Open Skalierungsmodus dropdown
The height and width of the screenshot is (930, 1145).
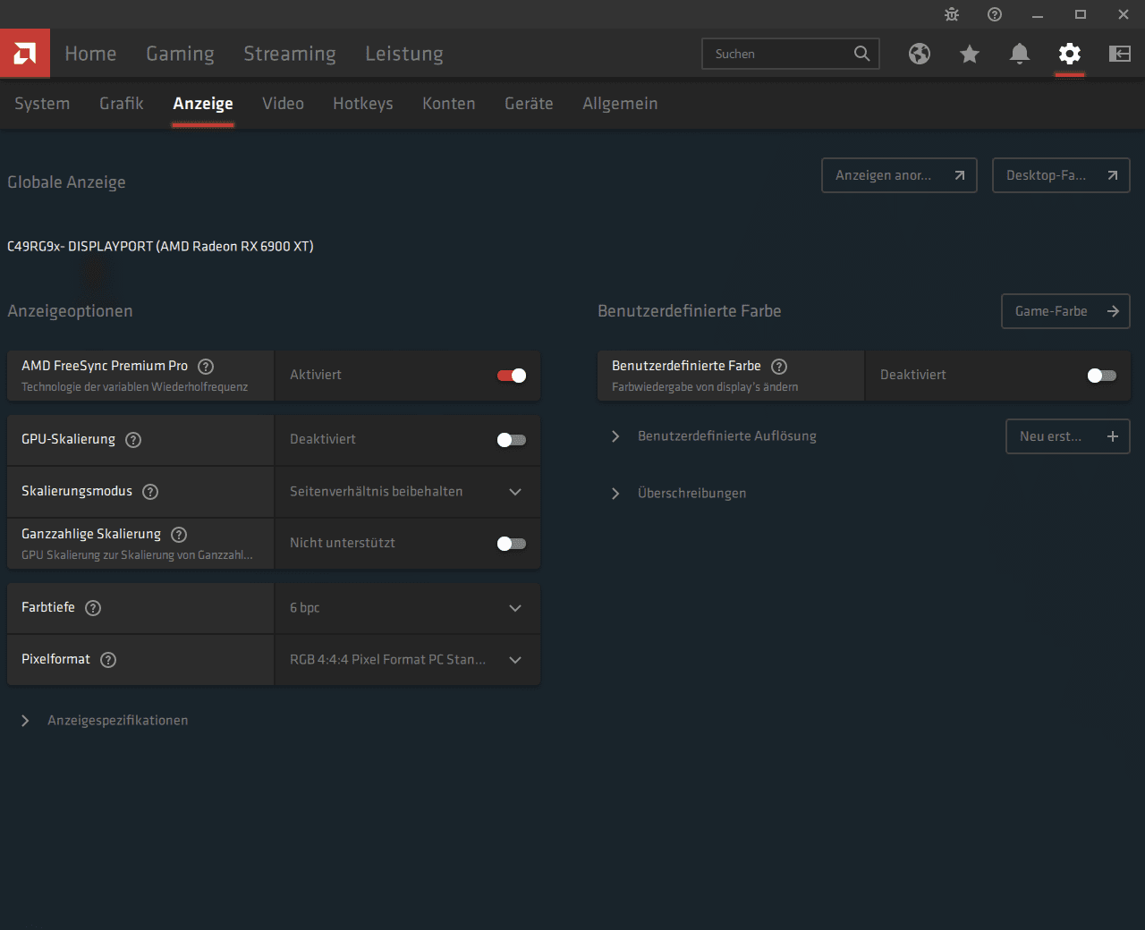point(408,492)
